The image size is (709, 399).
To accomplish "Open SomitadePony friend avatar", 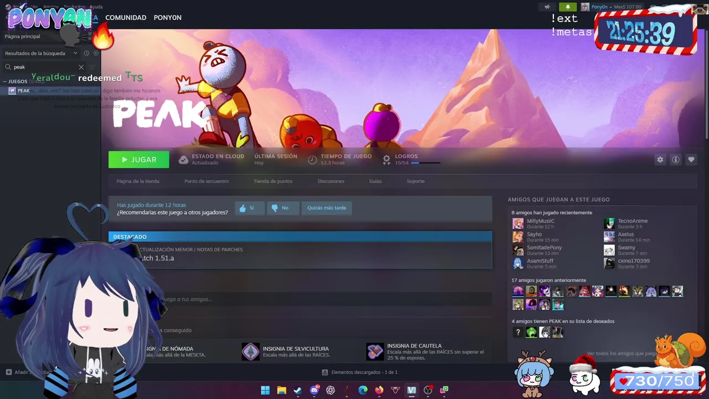I will coord(518,250).
